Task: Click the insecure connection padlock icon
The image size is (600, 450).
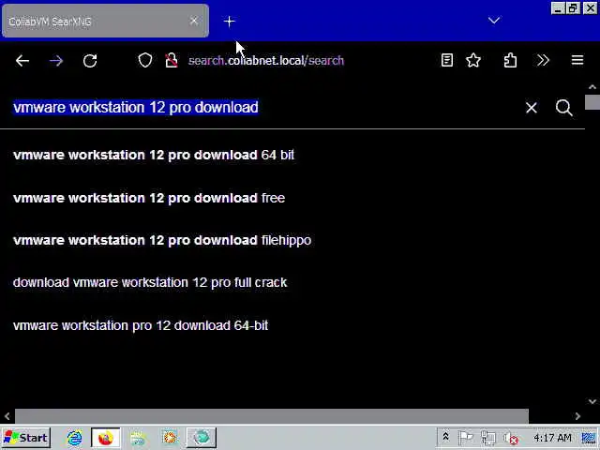Action: click(x=171, y=60)
